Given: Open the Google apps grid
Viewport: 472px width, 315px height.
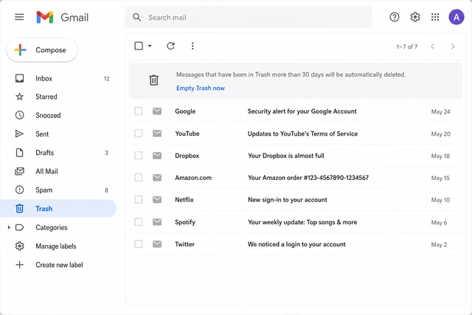Looking at the screenshot, I should (435, 17).
